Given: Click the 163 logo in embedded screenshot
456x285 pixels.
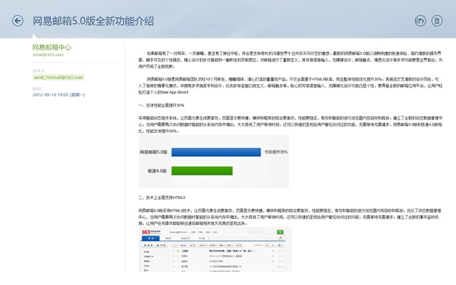Looking at the screenshot, I should coord(146,232).
